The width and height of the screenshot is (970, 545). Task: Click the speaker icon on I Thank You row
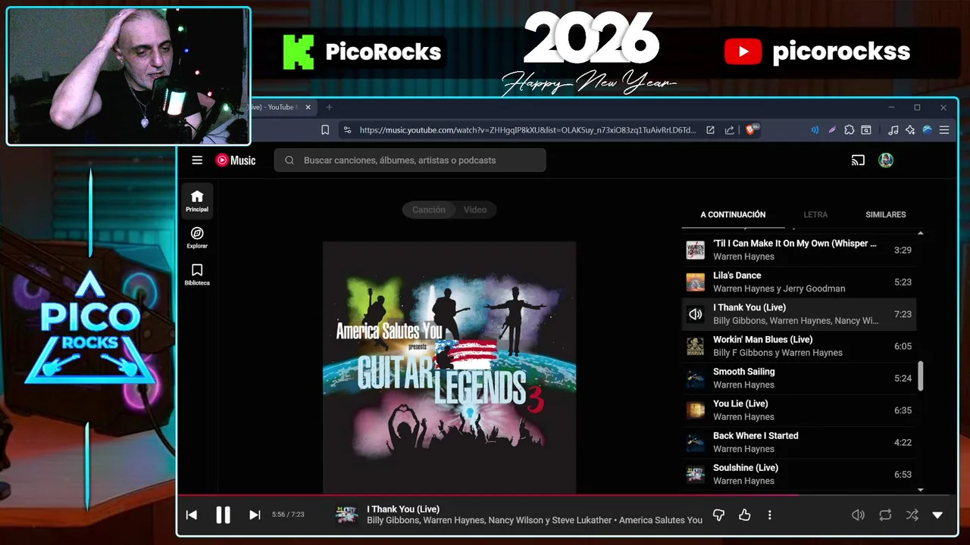click(695, 314)
